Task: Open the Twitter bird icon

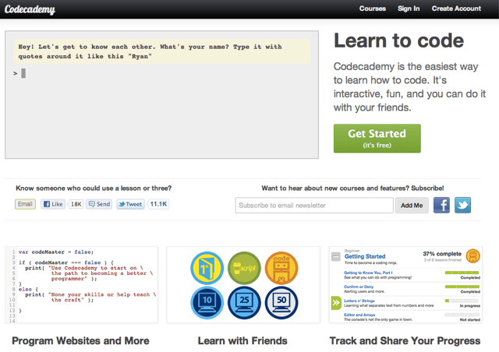Action: coord(463,205)
